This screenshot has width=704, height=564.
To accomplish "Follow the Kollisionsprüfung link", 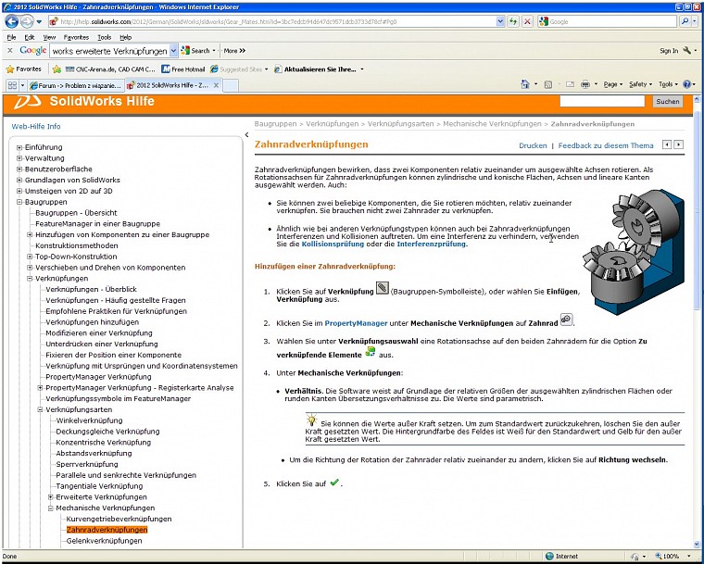I will pyautogui.click(x=333, y=244).
